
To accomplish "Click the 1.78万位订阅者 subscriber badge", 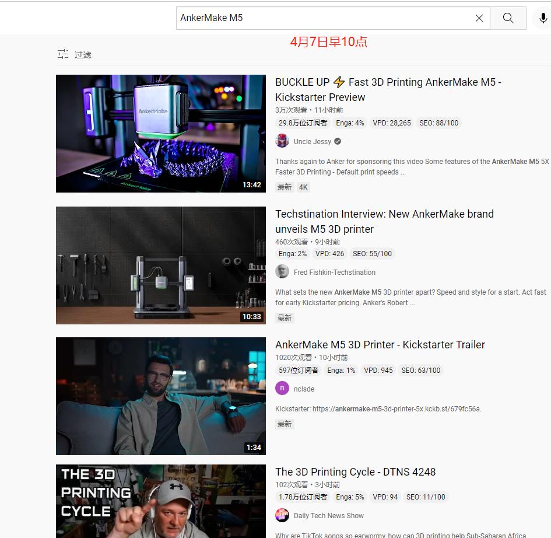I will [303, 497].
